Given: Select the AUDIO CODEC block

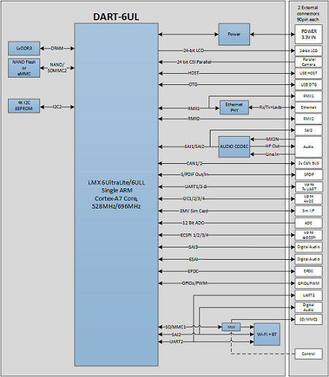Looking at the screenshot, I should [x=234, y=146].
